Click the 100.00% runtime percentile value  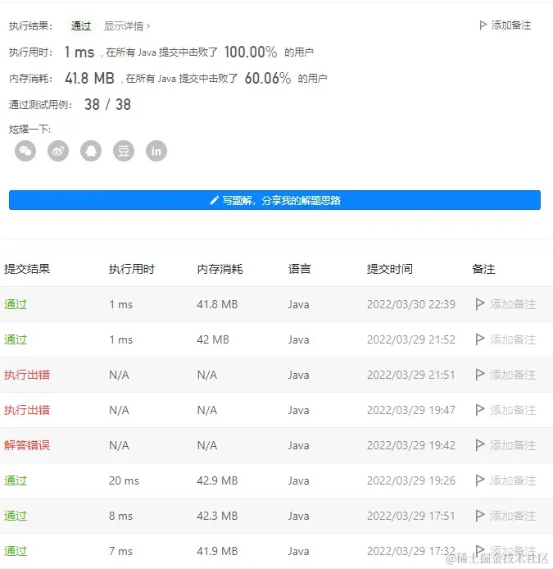(x=251, y=52)
